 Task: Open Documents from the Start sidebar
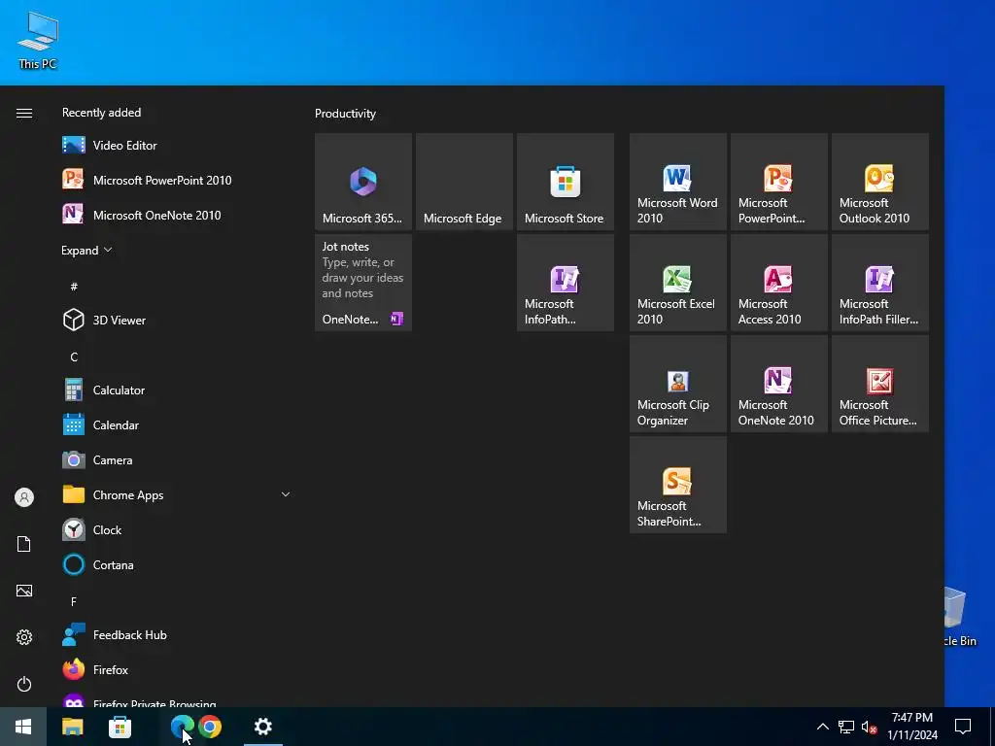24,544
